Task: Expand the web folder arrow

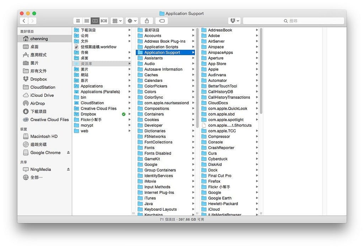Action: tap(129, 131)
